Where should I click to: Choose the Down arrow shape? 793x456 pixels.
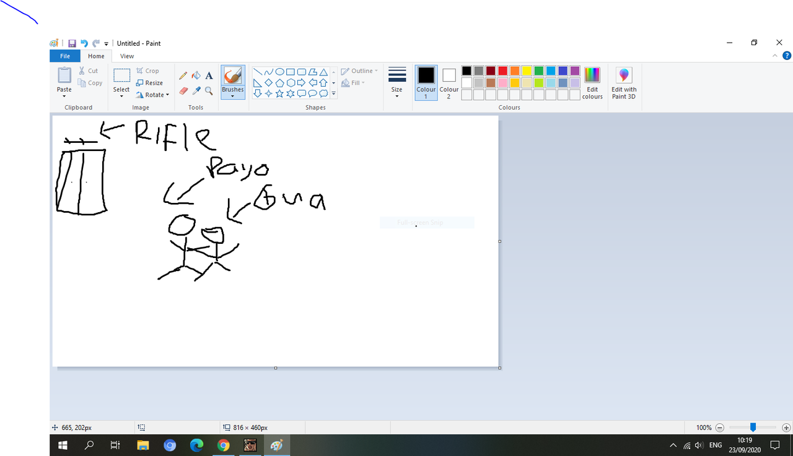point(258,93)
